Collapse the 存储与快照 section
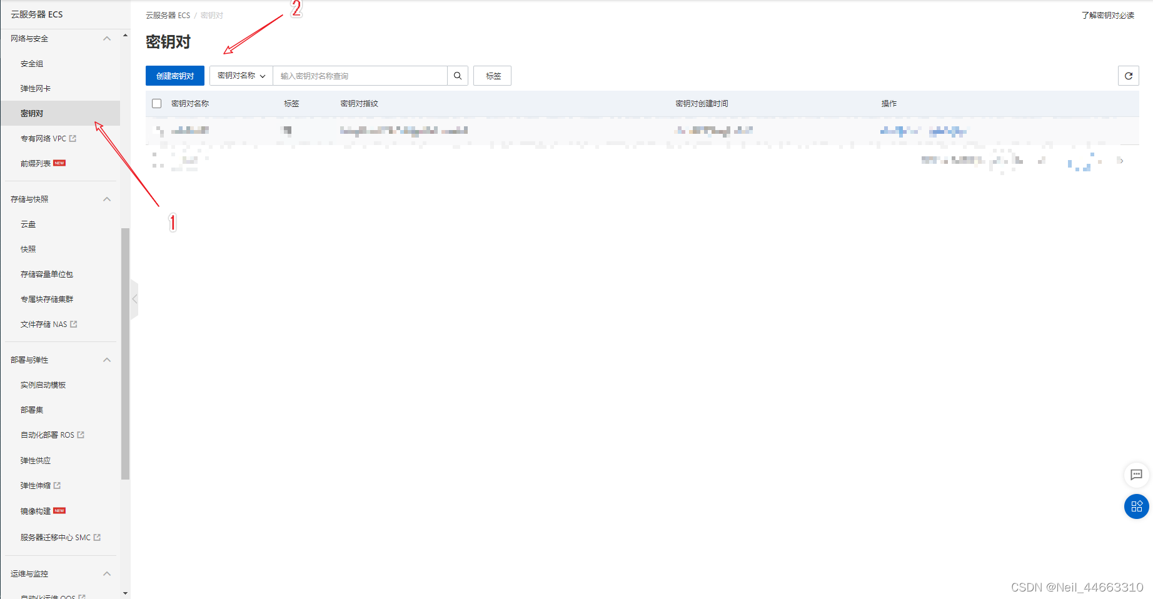 coord(107,199)
